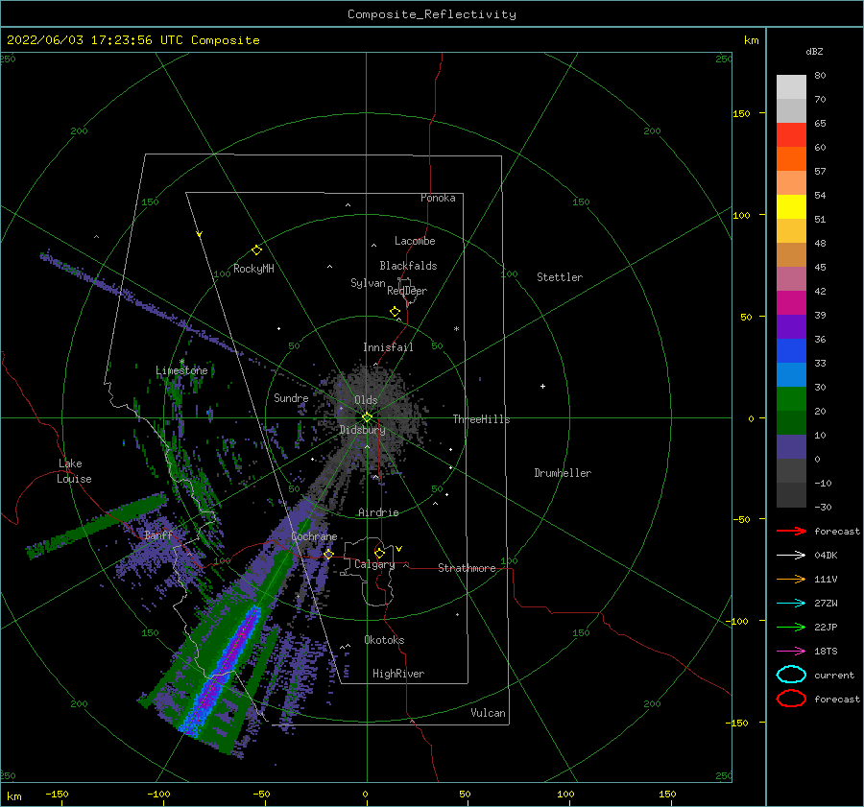
Task: Click the Sundre town label
Action: pos(292,397)
